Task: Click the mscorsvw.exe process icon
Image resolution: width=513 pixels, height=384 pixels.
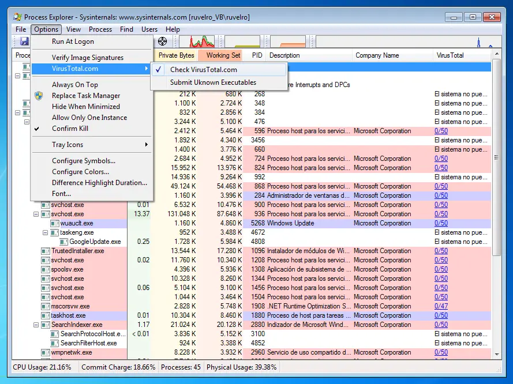Action: (45, 307)
